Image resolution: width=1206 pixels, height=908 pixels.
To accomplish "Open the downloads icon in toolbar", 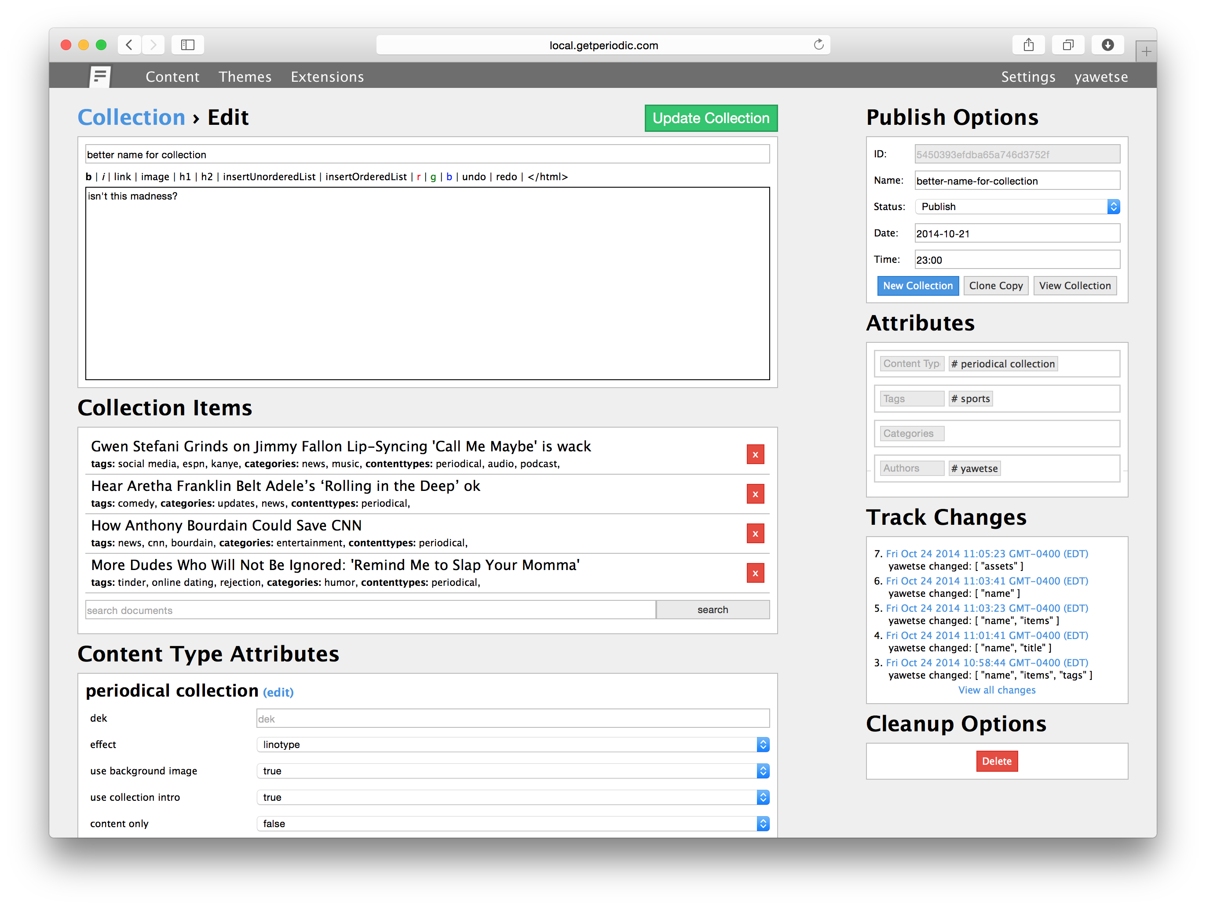I will (x=1107, y=45).
